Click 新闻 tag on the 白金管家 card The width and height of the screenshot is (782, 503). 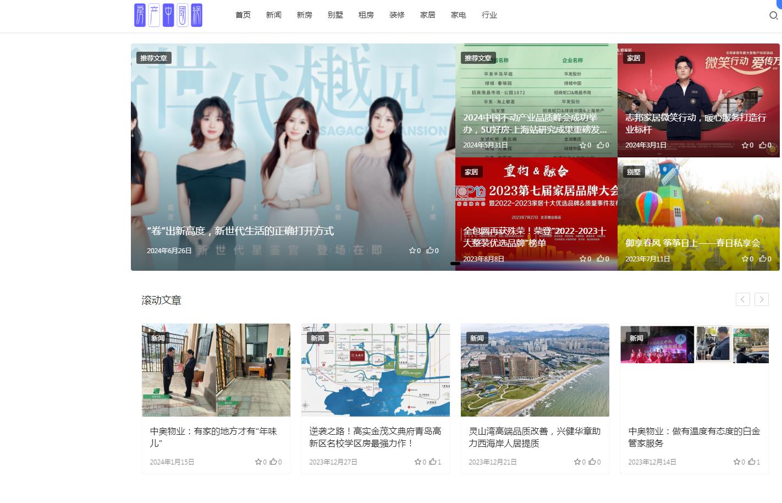pos(636,338)
